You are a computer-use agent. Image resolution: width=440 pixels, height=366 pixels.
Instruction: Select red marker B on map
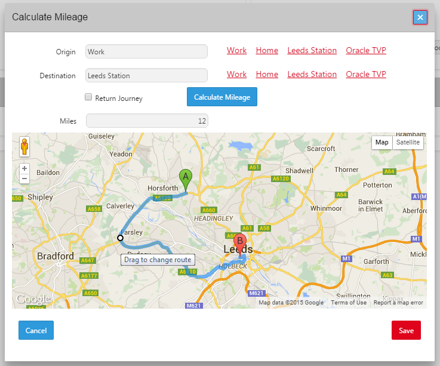tap(240, 244)
